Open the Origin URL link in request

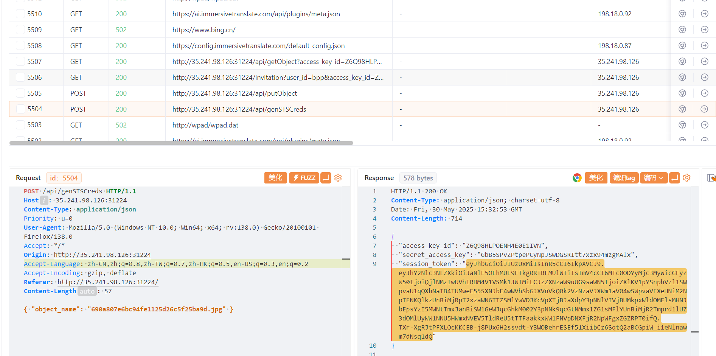102,255
